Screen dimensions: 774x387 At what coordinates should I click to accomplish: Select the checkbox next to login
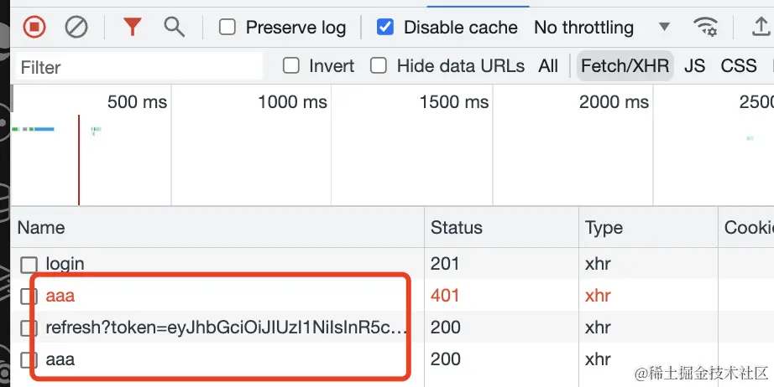tap(29, 265)
